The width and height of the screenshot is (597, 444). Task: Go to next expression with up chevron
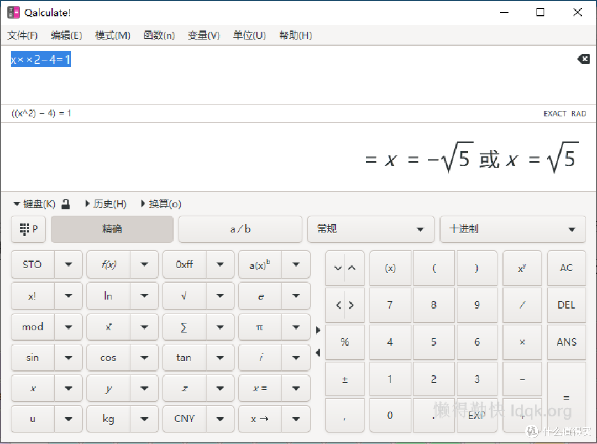click(352, 268)
